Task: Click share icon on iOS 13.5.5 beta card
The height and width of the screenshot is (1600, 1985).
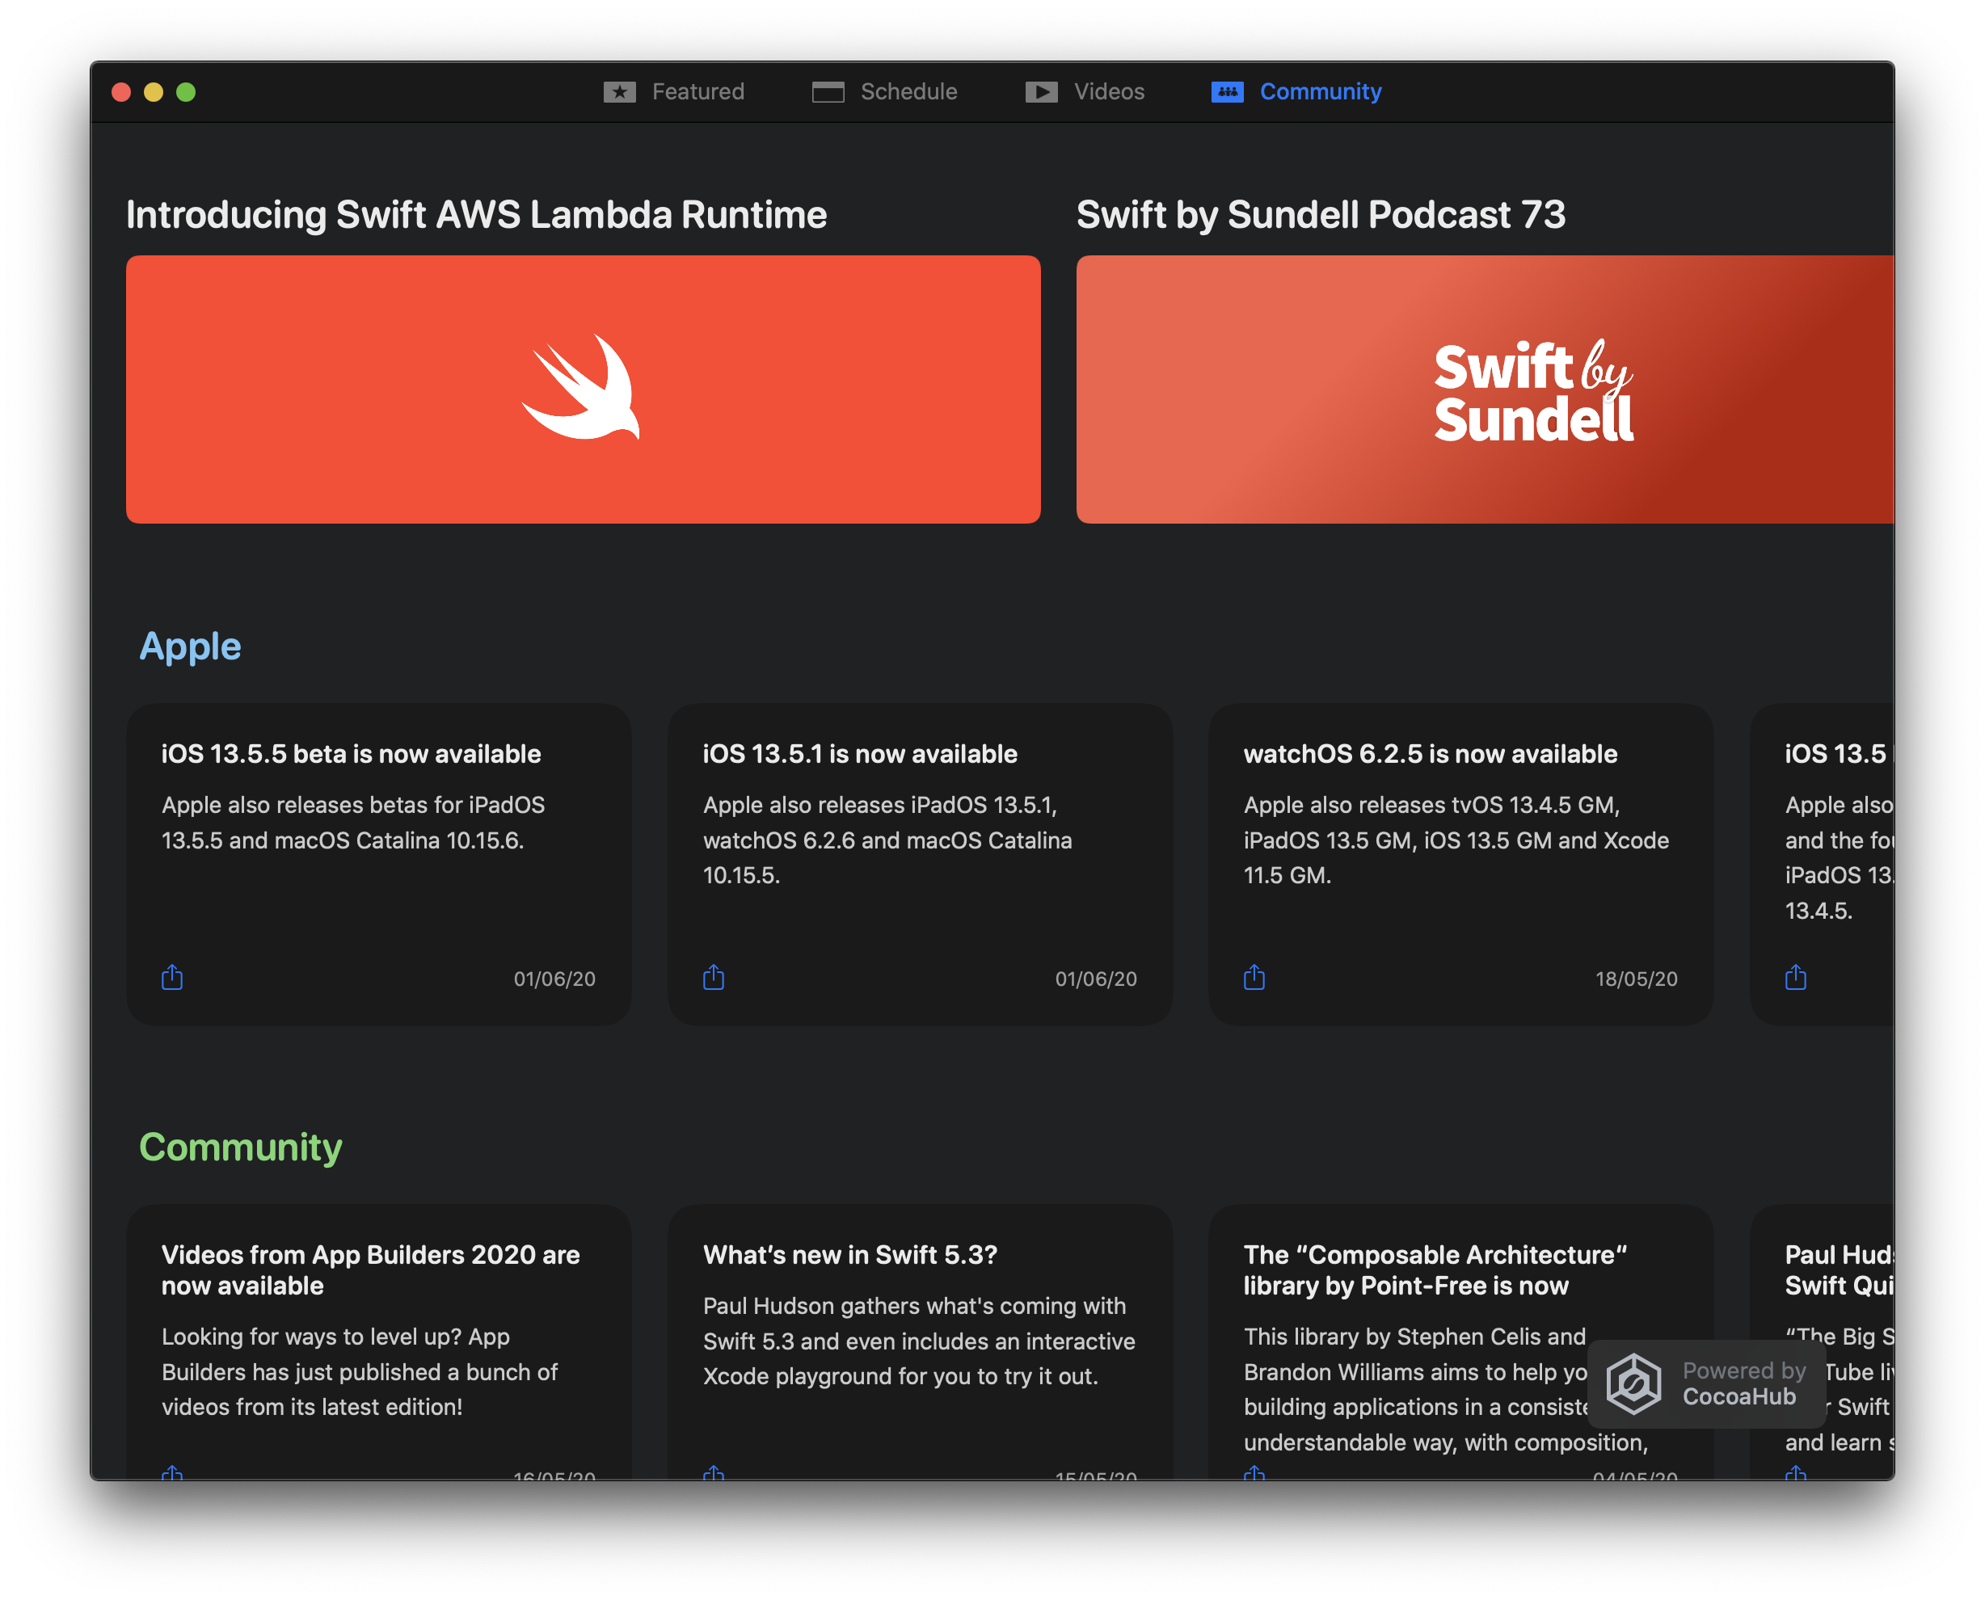Action: [172, 977]
